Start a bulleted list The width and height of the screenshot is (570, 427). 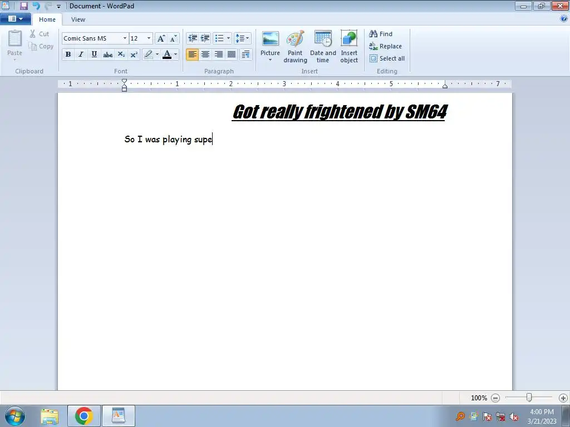click(x=219, y=38)
